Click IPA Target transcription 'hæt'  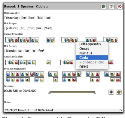coord(48,28)
